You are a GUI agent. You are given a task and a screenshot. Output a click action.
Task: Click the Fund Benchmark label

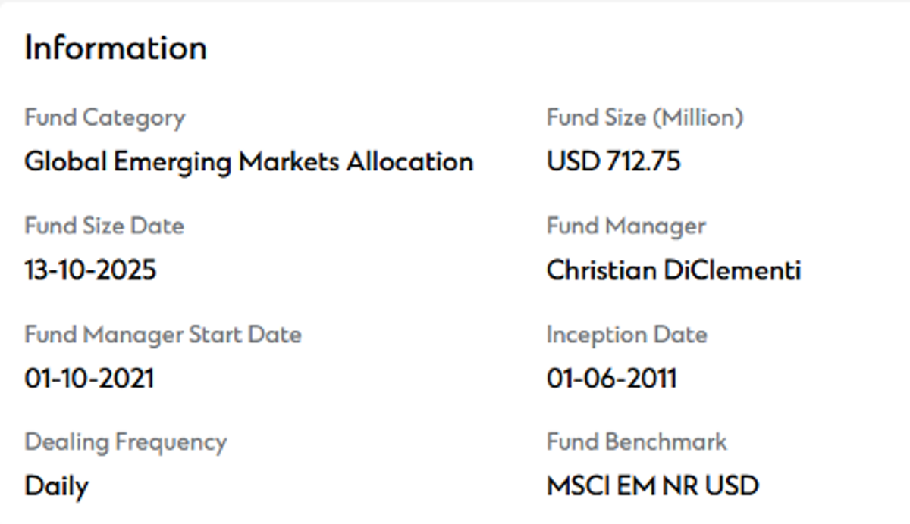tap(636, 442)
